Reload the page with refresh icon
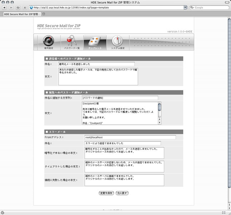 coord(18,8)
